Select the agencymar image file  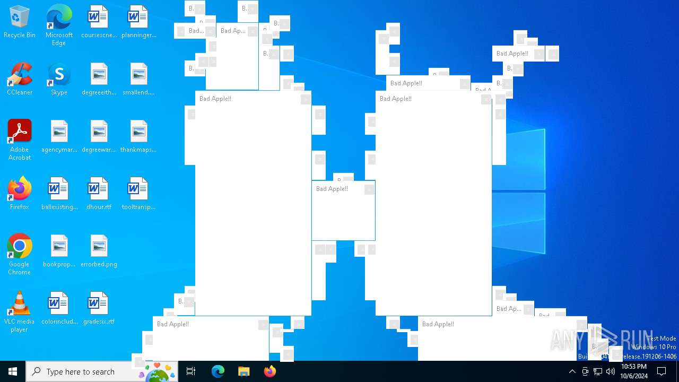click(x=59, y=137)
